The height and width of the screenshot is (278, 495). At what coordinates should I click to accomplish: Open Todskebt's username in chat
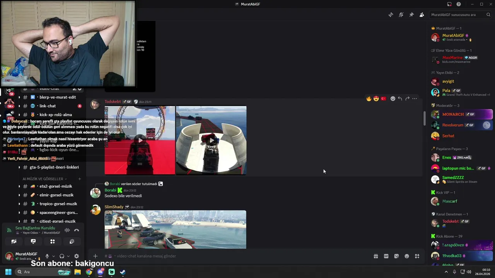click(113, 102)
